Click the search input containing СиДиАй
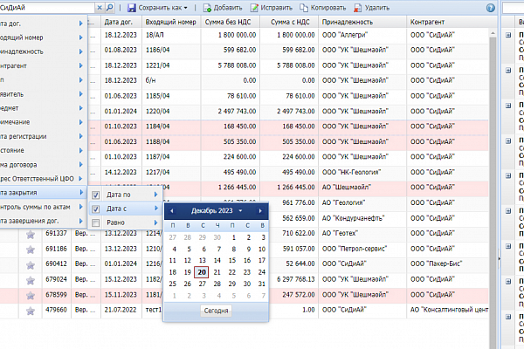This screenshot has width=524, height=349. [47, 8]
